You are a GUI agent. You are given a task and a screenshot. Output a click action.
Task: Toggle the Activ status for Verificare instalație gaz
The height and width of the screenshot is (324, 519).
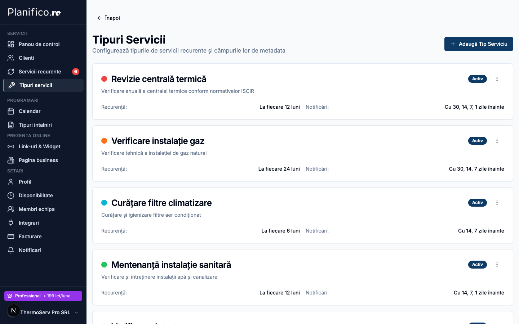pos(477,140)
